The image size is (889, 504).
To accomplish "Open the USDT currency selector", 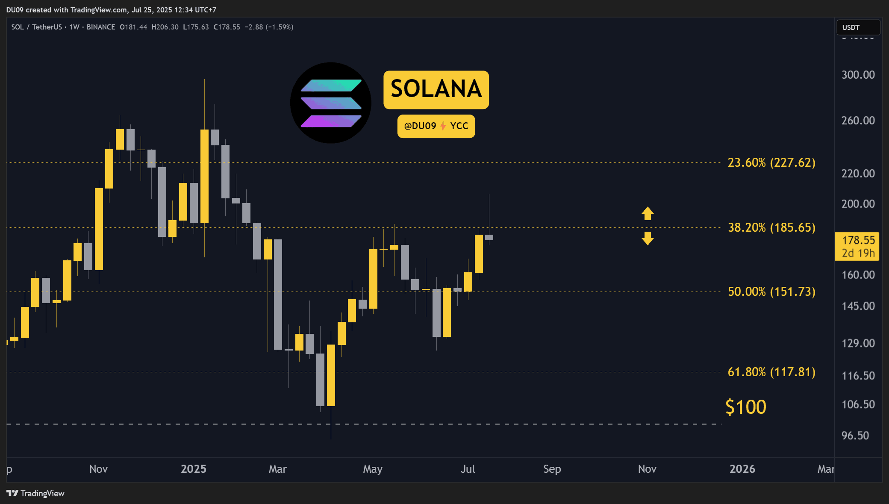I will [858, 27].
